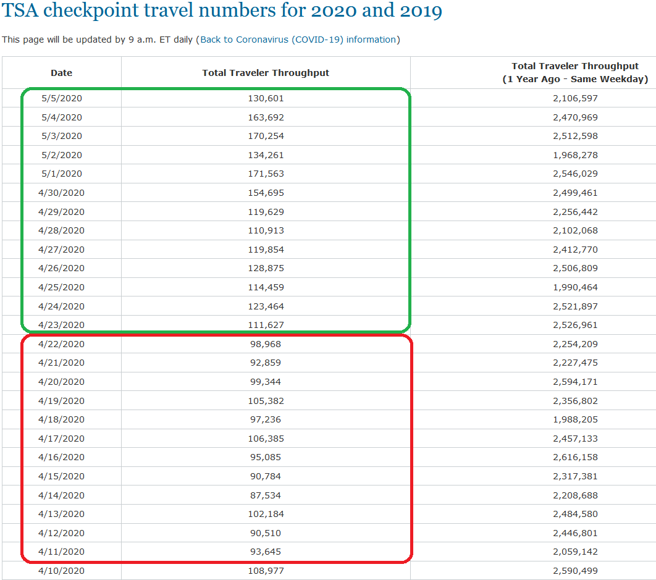Select the throughput value 98,968
656x580 pixels.
(266, 345)
